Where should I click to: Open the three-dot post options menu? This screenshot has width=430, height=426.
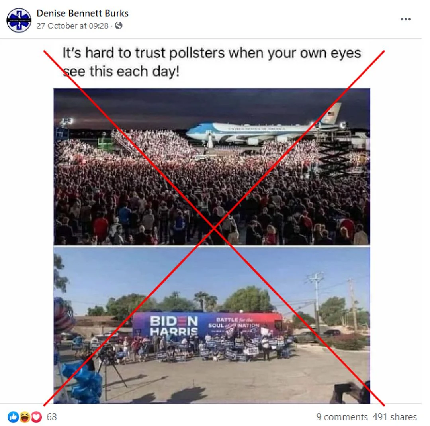(x=406, y=19)
